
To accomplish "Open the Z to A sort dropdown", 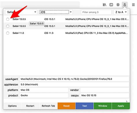I will [121, 12].
